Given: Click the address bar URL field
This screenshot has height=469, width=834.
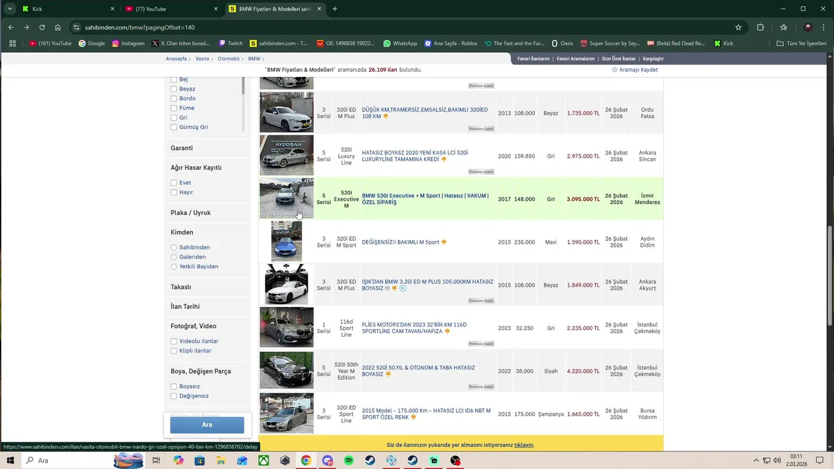Looking at the screenshot, I should 404,27.
